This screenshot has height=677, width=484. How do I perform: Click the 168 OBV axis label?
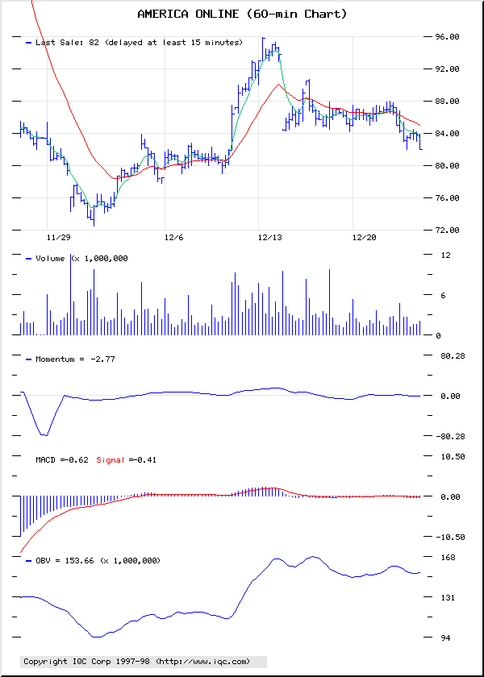tap(449, 558)
